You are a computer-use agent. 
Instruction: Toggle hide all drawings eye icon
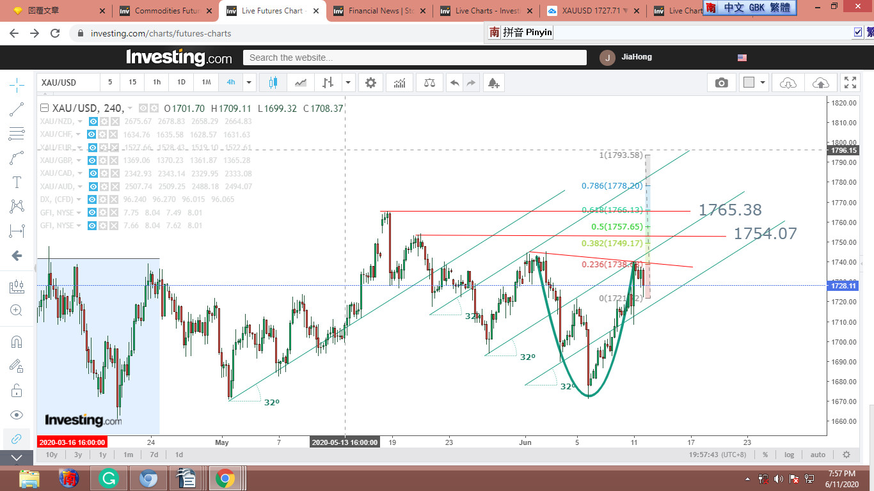coord(17,414)
